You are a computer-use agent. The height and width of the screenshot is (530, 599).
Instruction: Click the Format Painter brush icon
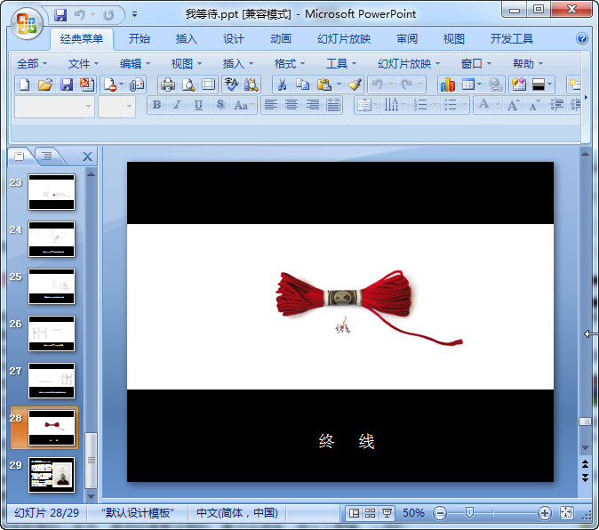[x=355, y=84]
